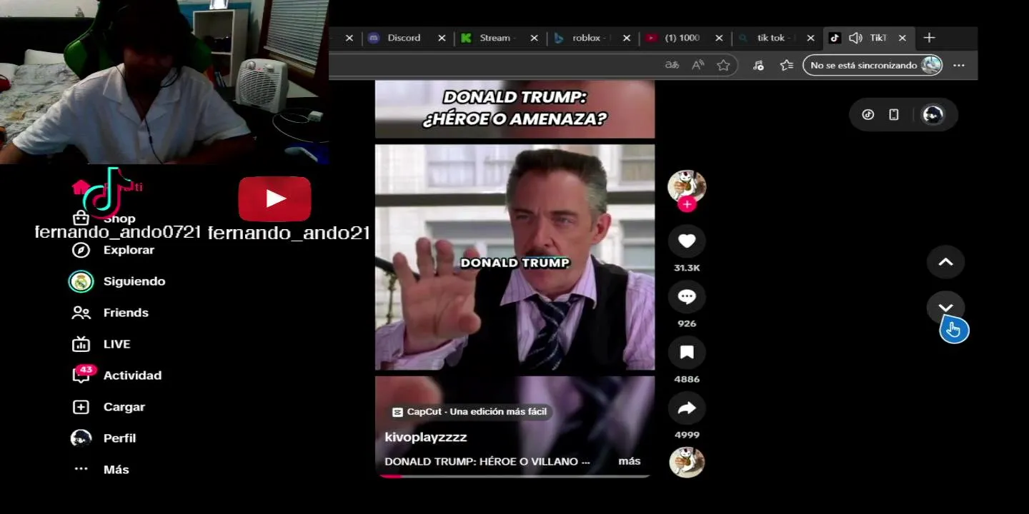Follow kivoplayzzzz with the pink plus badge

(x=687, y=205)
